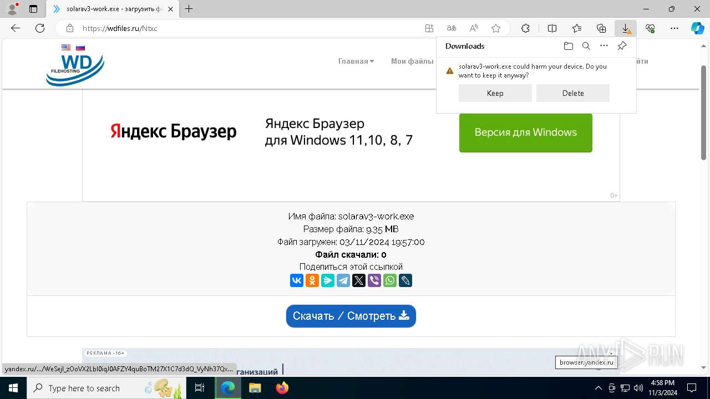Switch site language to English flag

[x=66, y=48]
